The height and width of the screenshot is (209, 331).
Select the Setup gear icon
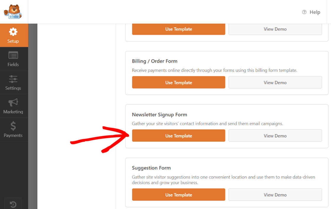coord(13,32)
